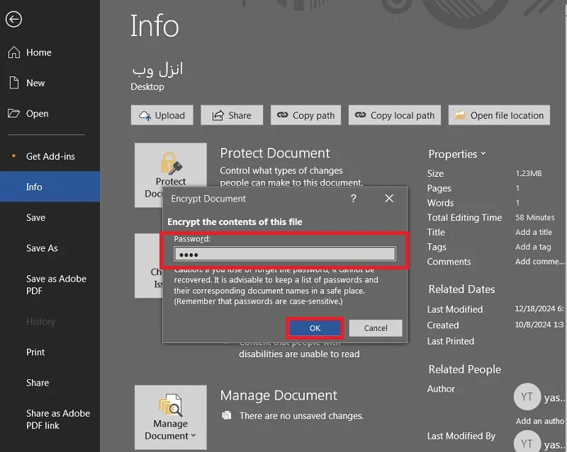Click the Open folder icon in sidebar

pos(13,113)
